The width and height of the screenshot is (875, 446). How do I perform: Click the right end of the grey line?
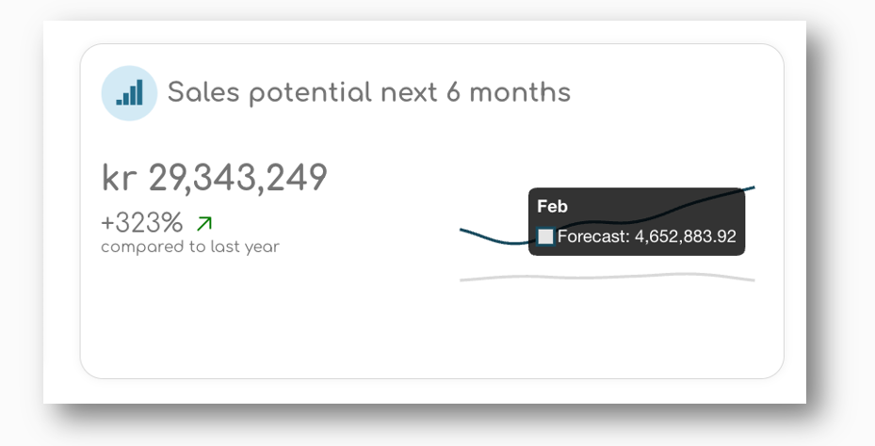click(x=751, y=279)
